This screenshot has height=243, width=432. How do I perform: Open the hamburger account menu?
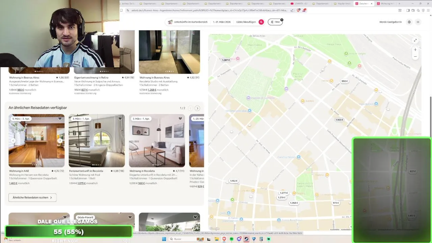(418, 22)
